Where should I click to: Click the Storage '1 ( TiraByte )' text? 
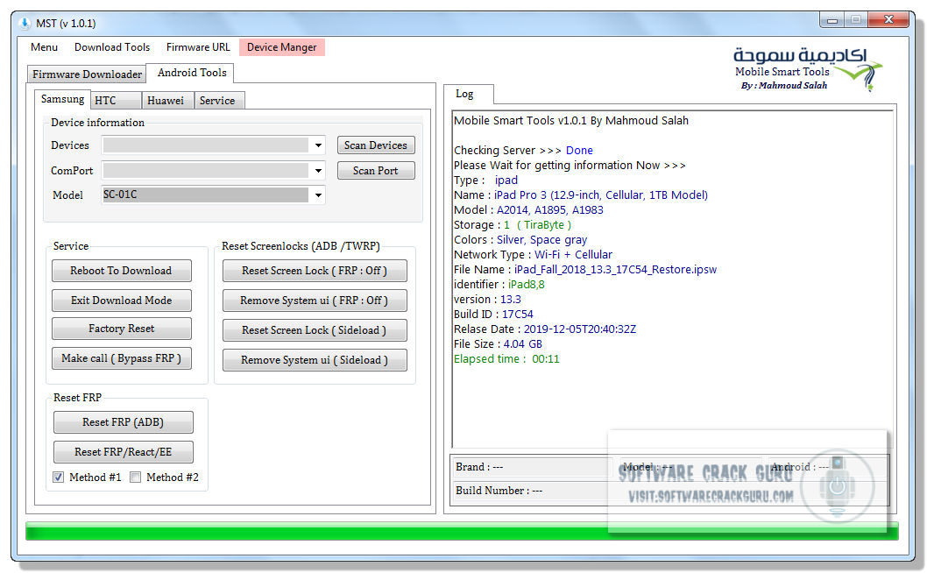[x=537, y=224]
